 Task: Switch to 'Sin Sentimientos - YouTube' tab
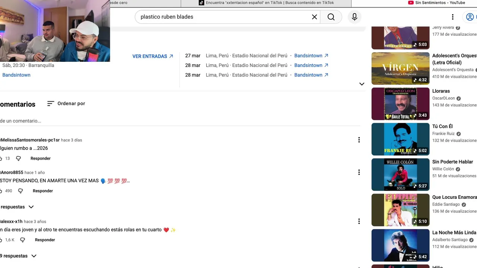(436, 3)
